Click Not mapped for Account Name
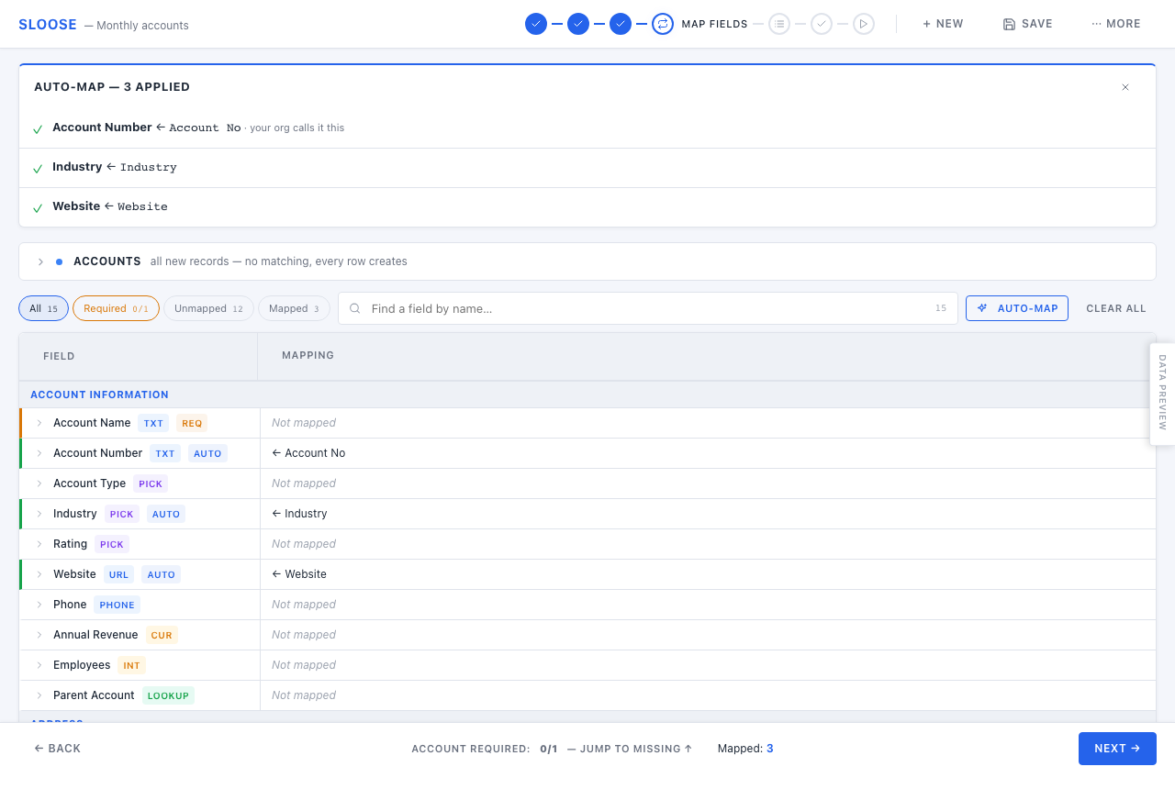Viewport: 1175px width, 789px height. [304, 423]
